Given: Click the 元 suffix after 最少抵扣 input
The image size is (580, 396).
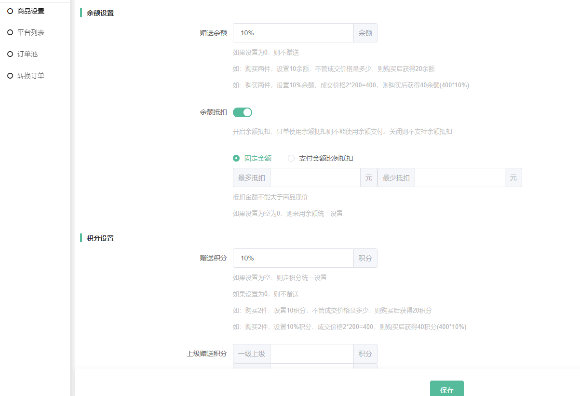Looking at the screenshot, I should (x=513, y=178).
